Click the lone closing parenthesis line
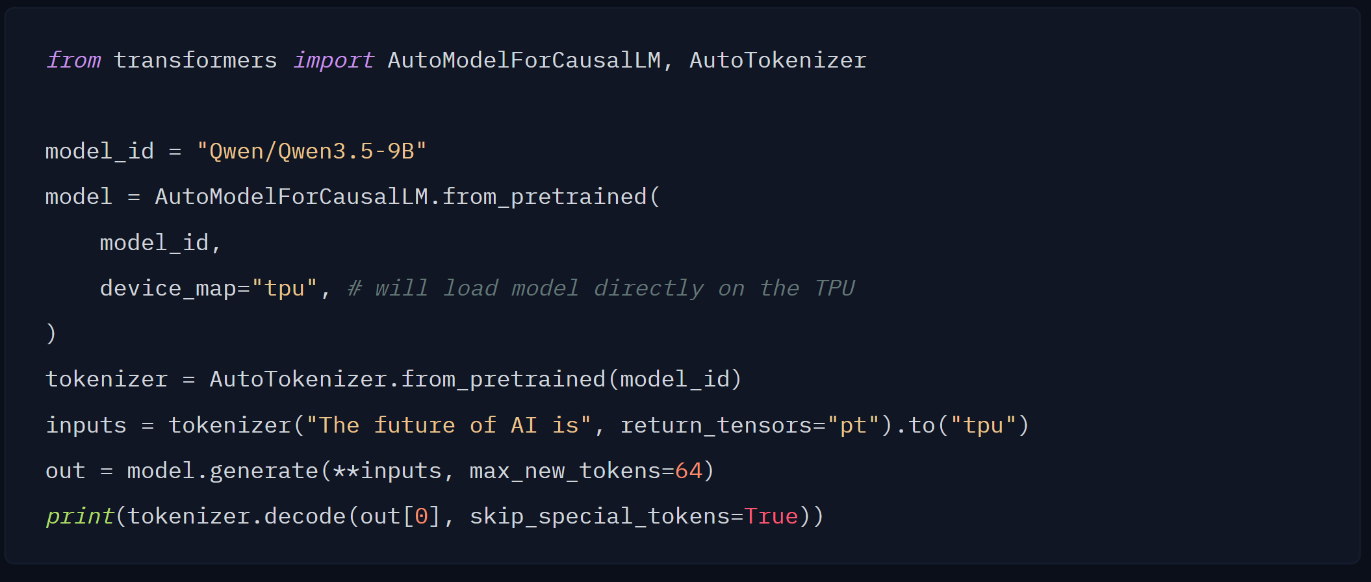Viewport: 1371px width, 582px height. tap(51, 334)
